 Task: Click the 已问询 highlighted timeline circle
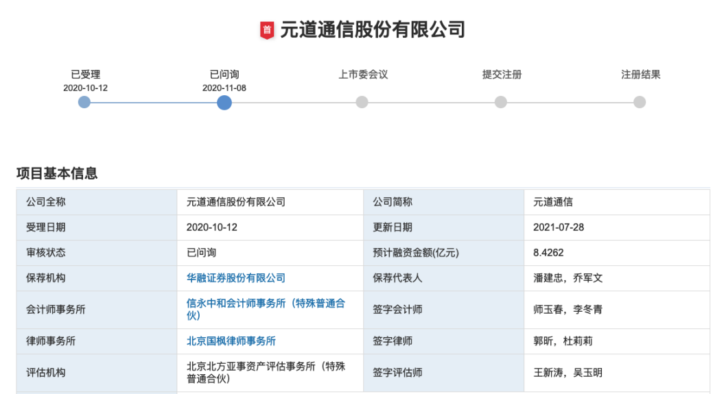(x=224, y=102)
